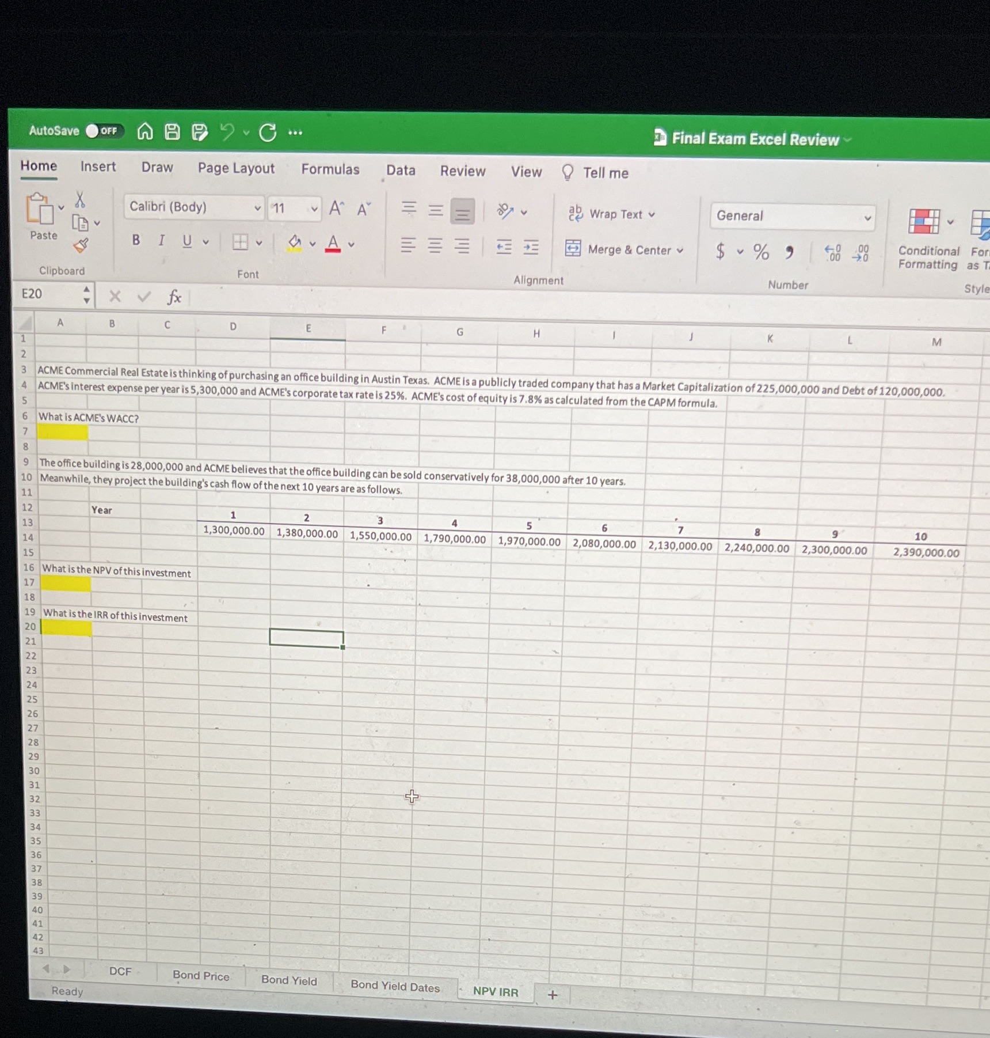Click the Comma Style icon
Image resolution: width=990 pixels, height=1038 pixels.
coord(789,252)
